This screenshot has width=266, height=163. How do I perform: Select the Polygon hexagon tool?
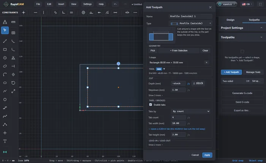5,100
